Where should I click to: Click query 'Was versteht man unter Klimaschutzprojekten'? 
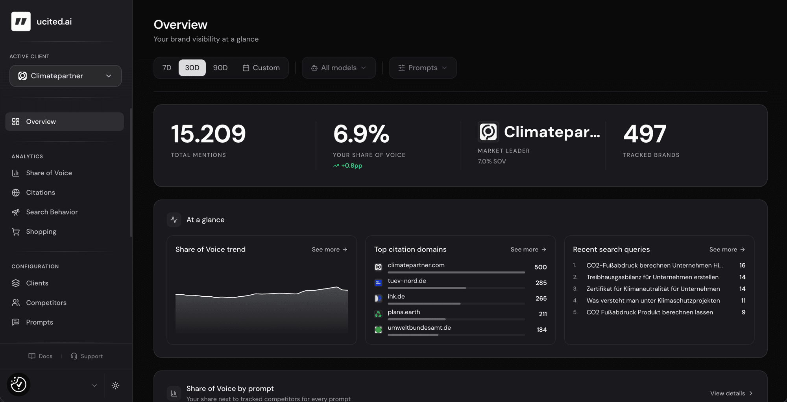pyautogui.click(x=653, y=301)
